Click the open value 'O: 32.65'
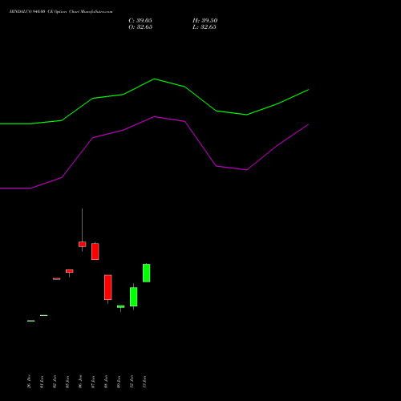401x401 pixels. (x=140, y=27)
